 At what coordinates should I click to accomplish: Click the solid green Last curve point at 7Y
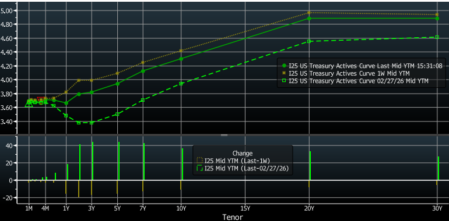click(x=143, y=71)
